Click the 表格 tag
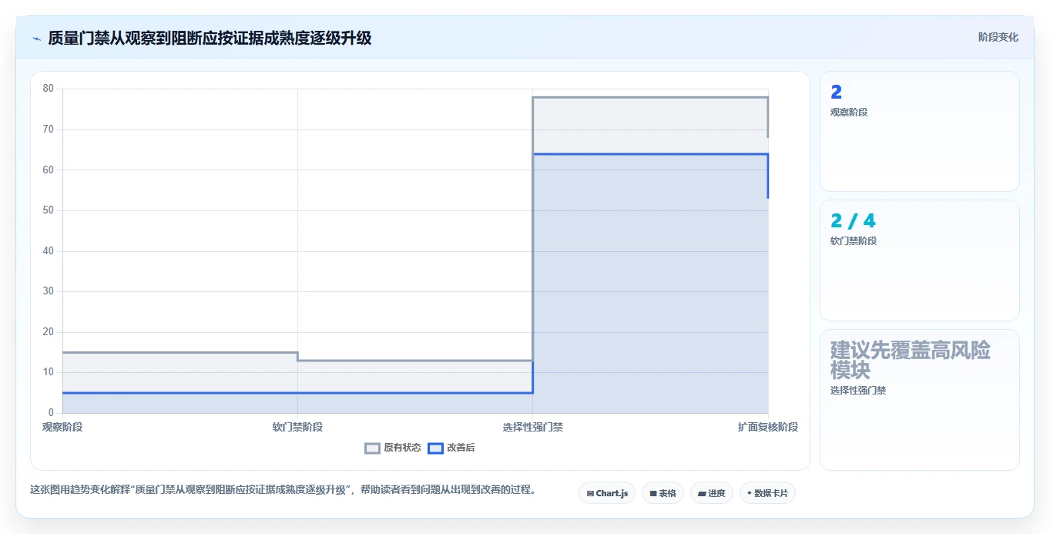The height and width of the screenshot is (534, 1050). (x=663, y=493)
